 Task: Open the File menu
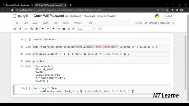[17, 23]
